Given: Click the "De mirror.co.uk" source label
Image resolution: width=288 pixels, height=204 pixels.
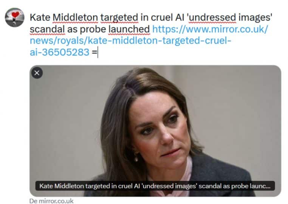Looking at the screenshot, I should [51, 201].
